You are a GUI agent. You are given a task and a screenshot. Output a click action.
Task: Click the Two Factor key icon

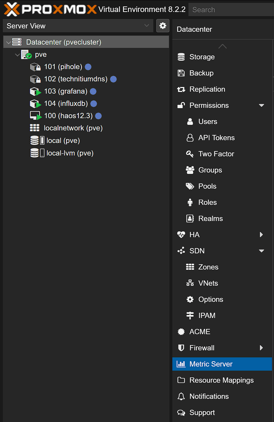point(190,154)
